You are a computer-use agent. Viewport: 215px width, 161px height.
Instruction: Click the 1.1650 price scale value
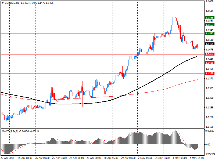point(210,1)
